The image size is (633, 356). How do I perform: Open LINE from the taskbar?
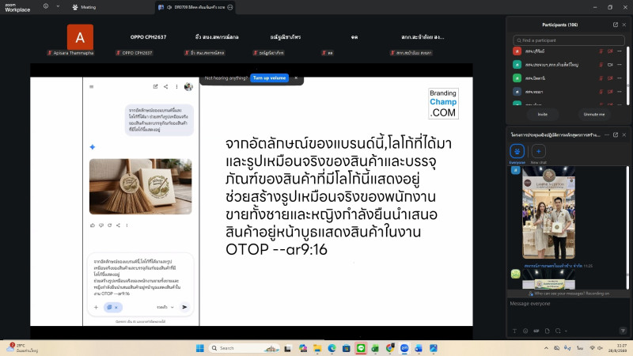361,348
